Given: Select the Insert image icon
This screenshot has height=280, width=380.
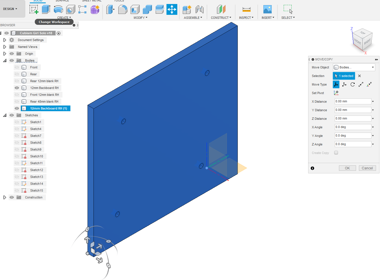Looking at the screenshot, I should (x=267, y=9).
